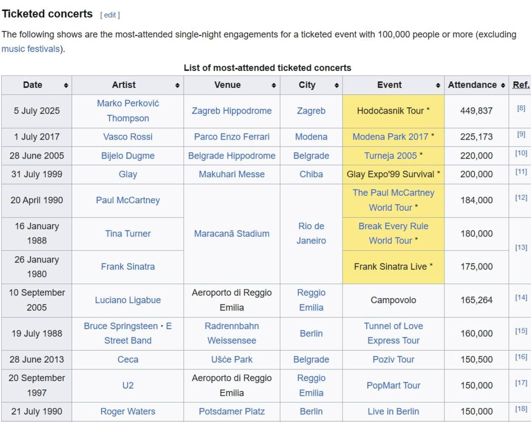Click the Ušće Park link
Screen dimensions: 531x422
(x=231, y=359)
